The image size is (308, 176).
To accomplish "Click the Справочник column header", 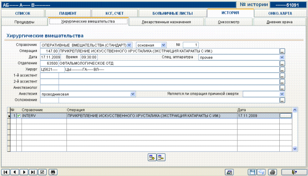I will (44, 110).
